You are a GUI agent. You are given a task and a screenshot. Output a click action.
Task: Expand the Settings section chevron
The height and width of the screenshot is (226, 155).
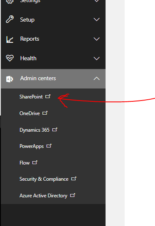tap(96, 1)
